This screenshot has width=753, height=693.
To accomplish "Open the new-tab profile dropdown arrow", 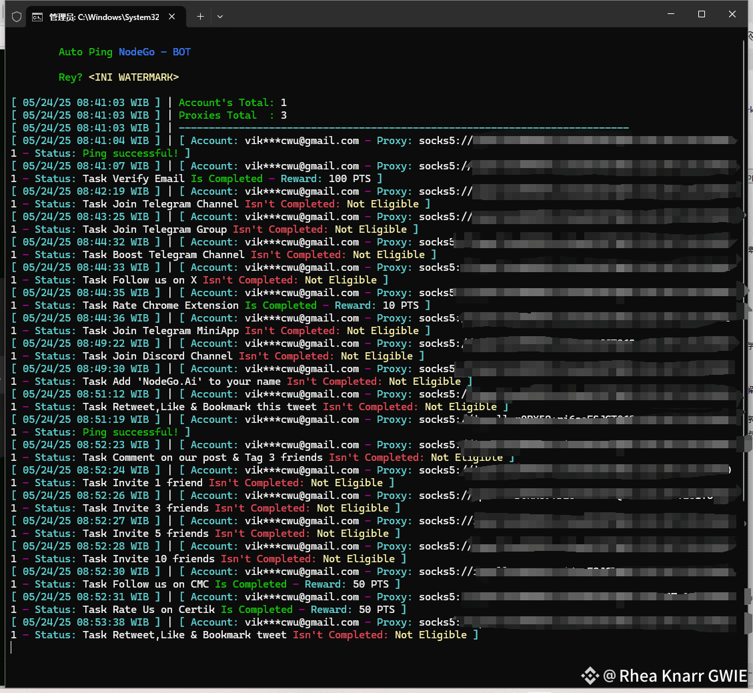I will [220, 17].
